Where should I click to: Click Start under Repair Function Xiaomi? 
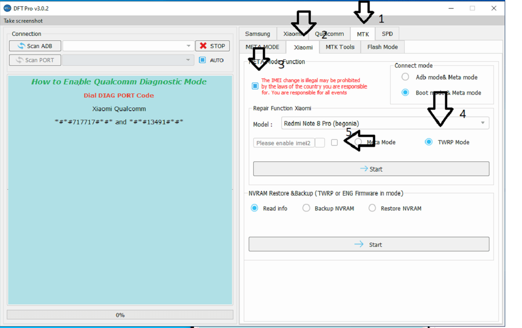[x=371, y=169]
